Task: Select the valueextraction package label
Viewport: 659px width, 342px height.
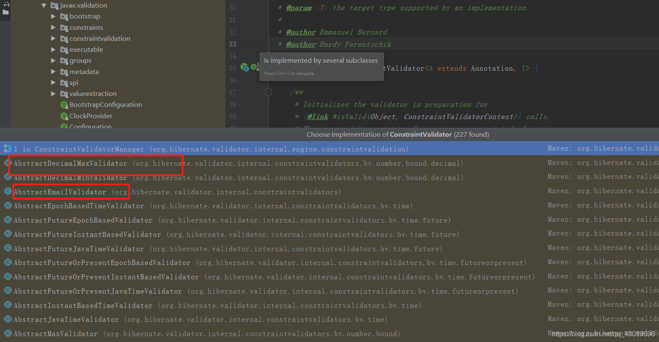Action: tap(93, 93)
